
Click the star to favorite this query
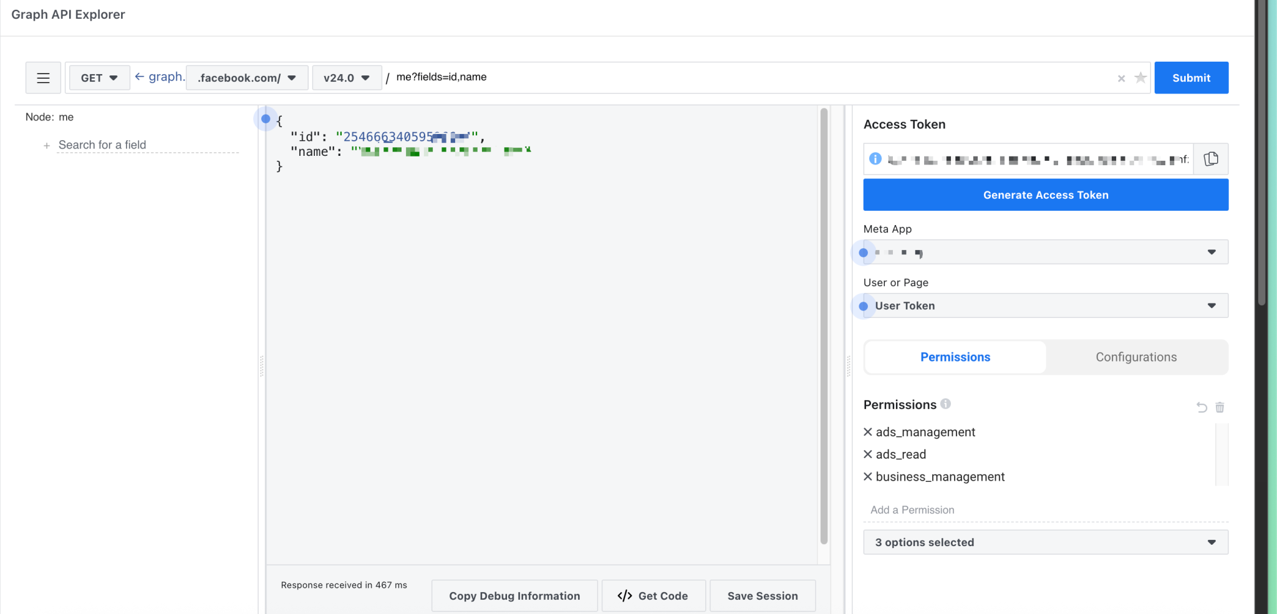[1140, 77]
